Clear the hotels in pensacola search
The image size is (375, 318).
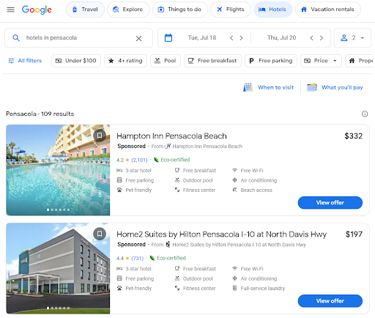point(138,38)
